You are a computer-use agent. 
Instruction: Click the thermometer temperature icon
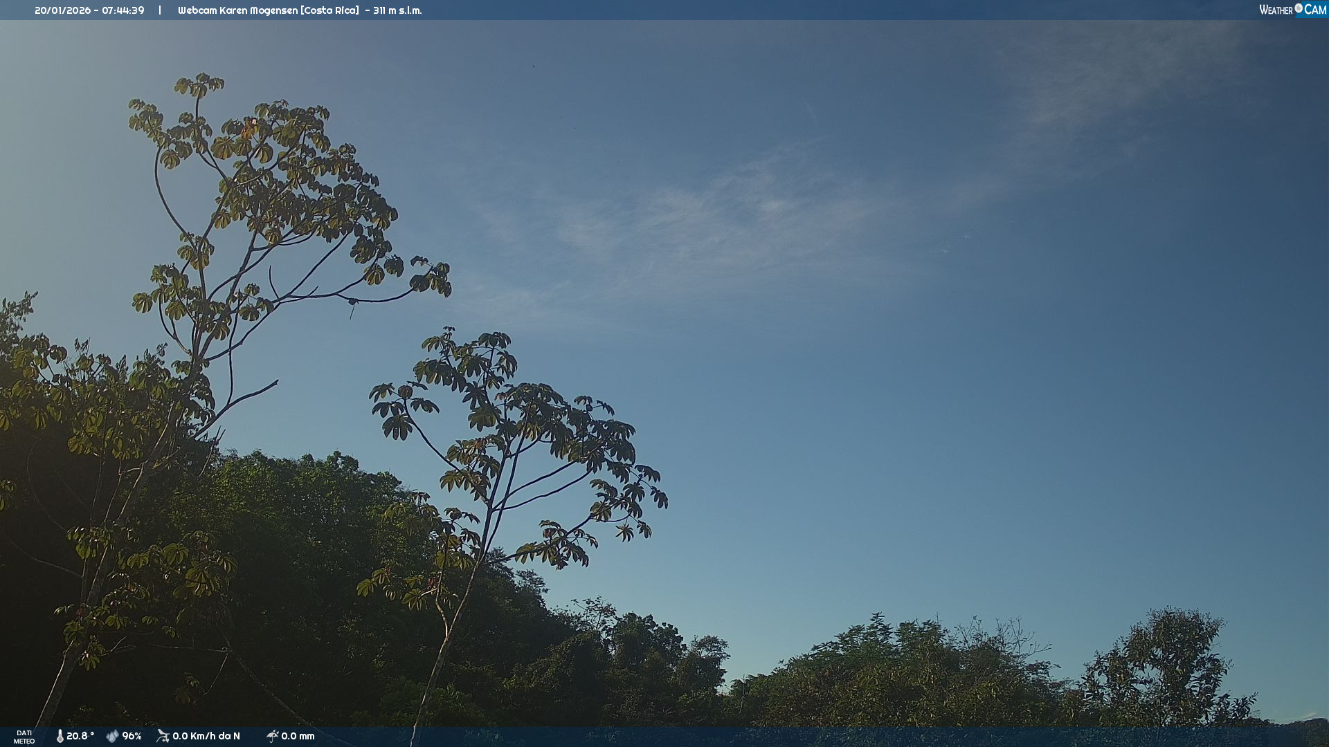pos(60,736)
